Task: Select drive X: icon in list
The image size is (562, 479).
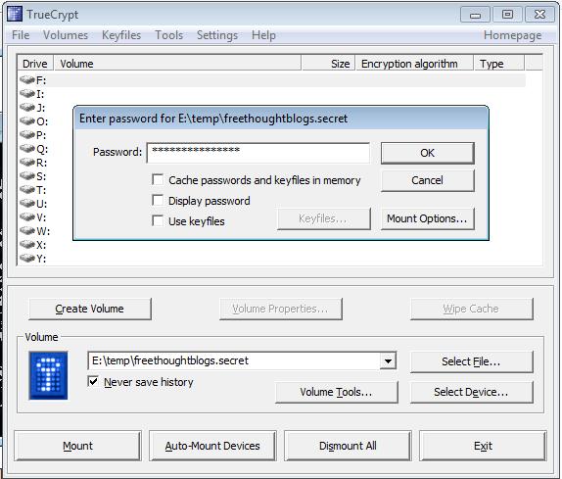Action: pyautogui.click(x=27, y=245)
